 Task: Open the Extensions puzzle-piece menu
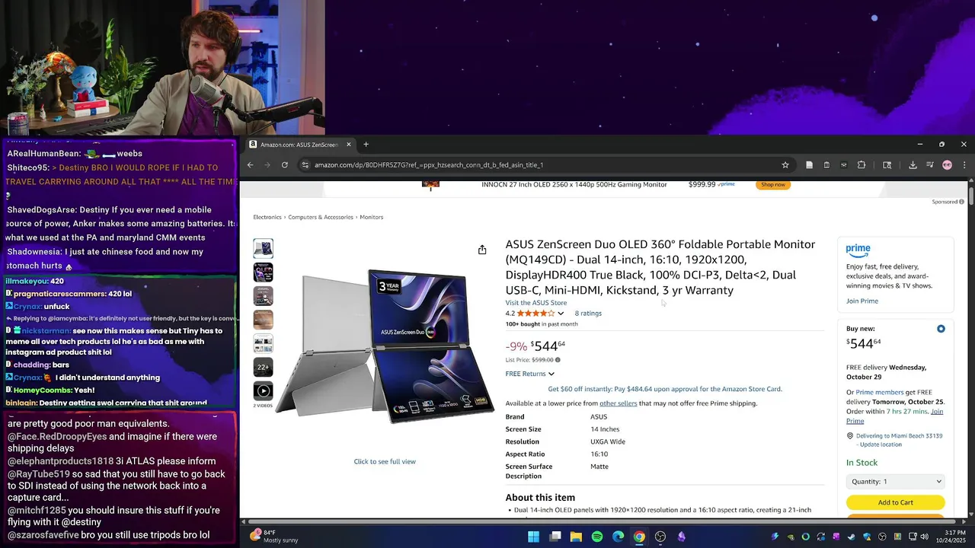[862, 165]
